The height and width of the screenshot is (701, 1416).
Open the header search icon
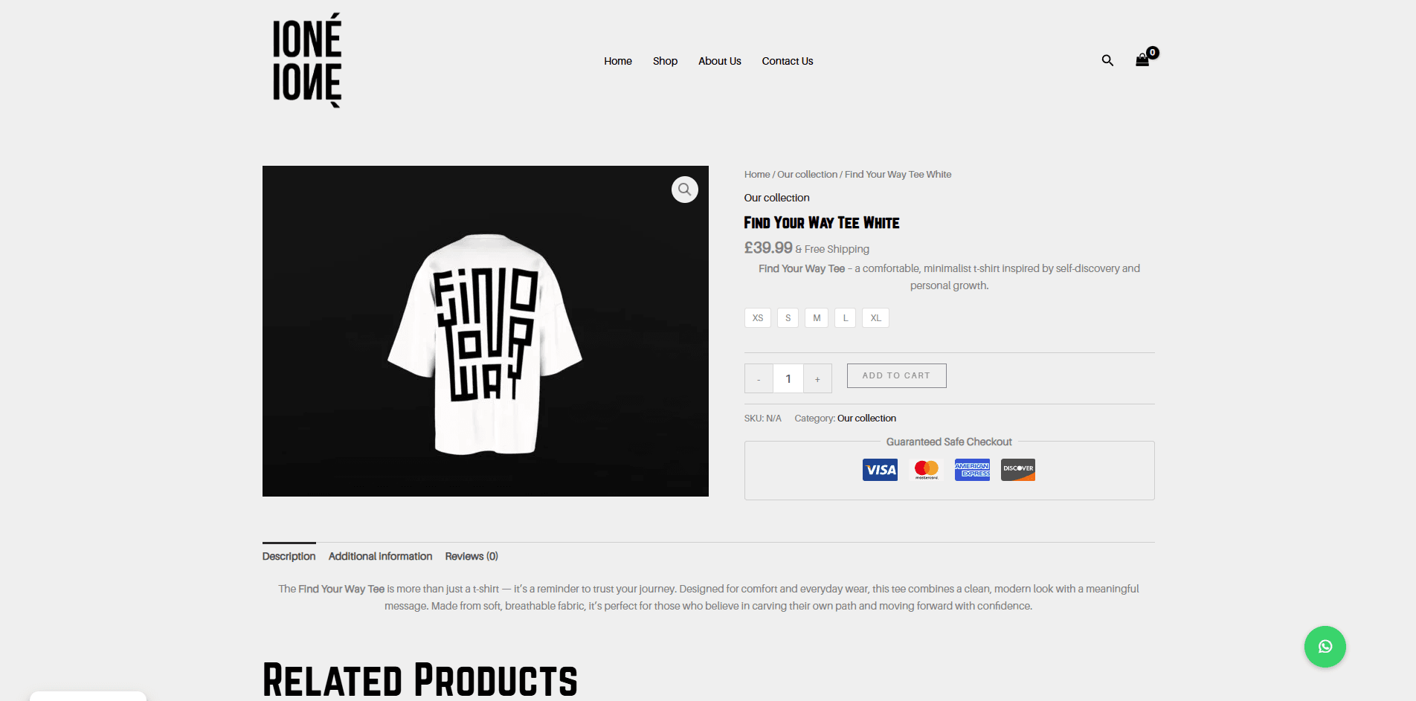(x=1107, y=61)
